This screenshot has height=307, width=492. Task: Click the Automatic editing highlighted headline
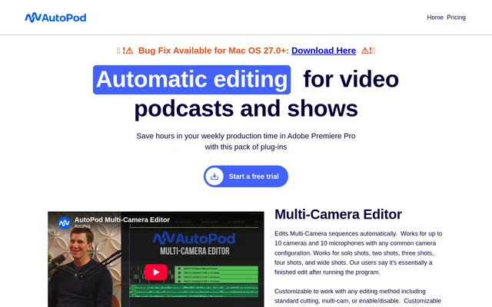[191, 80]
